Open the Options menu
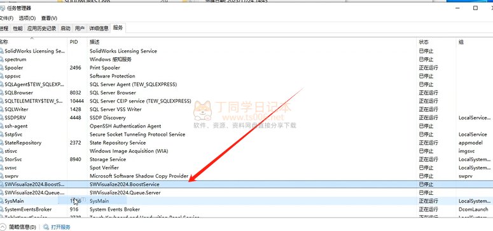This screenshot has height=231, width=493. [27, 18]
